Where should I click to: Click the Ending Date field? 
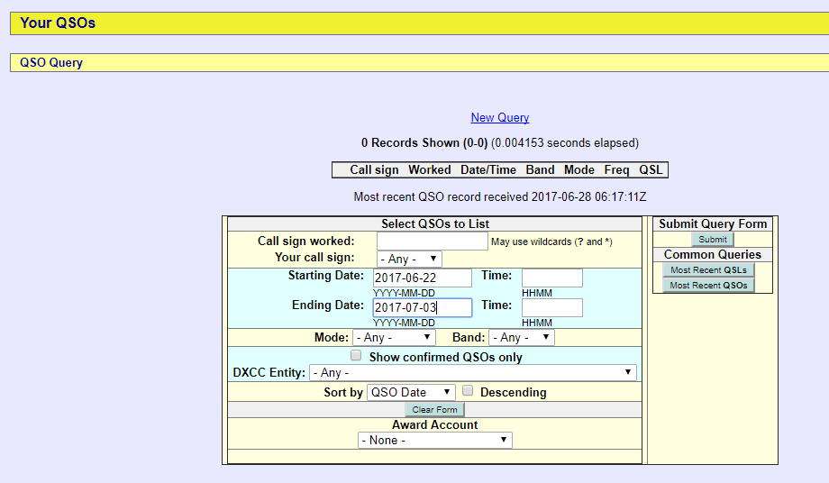point(423,307)
